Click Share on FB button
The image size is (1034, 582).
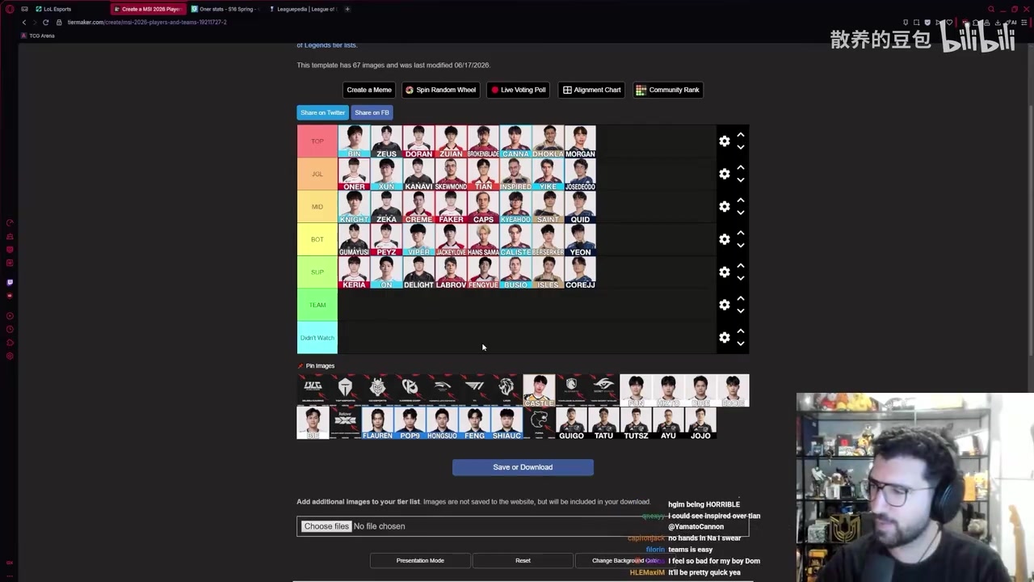(x=372, y=112)
